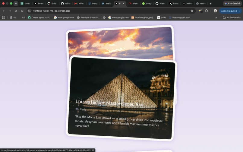Click the 'Skip the Mona Lisa crowd' description

pyautogui.click(x=118, y=122)
